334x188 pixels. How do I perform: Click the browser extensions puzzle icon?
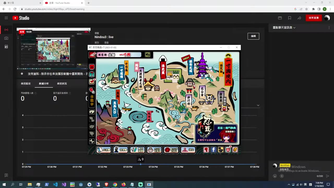(x=313, y=9)
